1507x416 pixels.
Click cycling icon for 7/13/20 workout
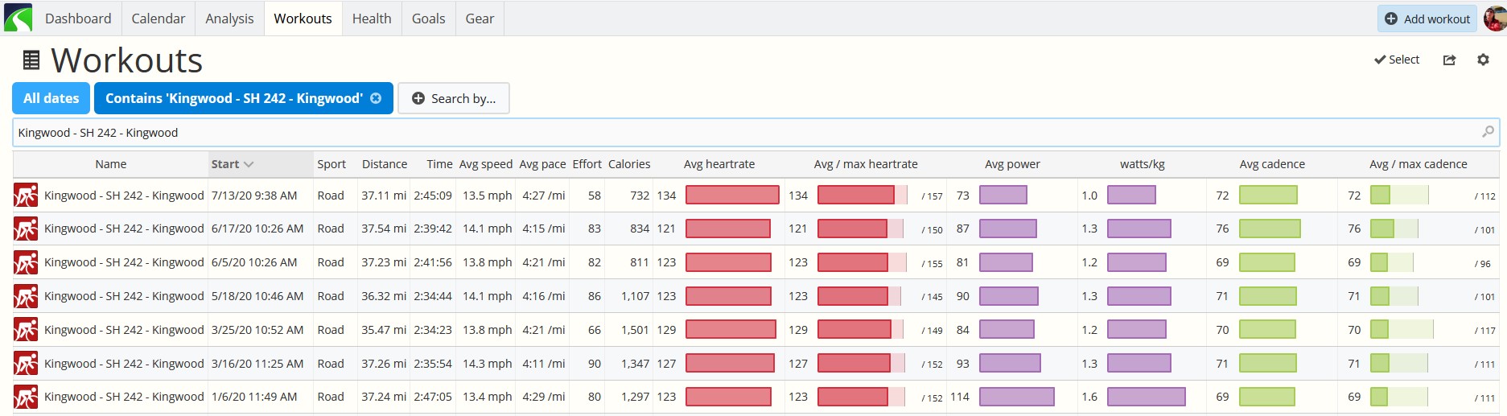[x=26, y=196]
